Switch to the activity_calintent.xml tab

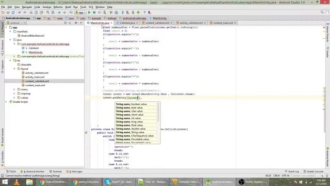pyautogui.click(x=191, y=23)
